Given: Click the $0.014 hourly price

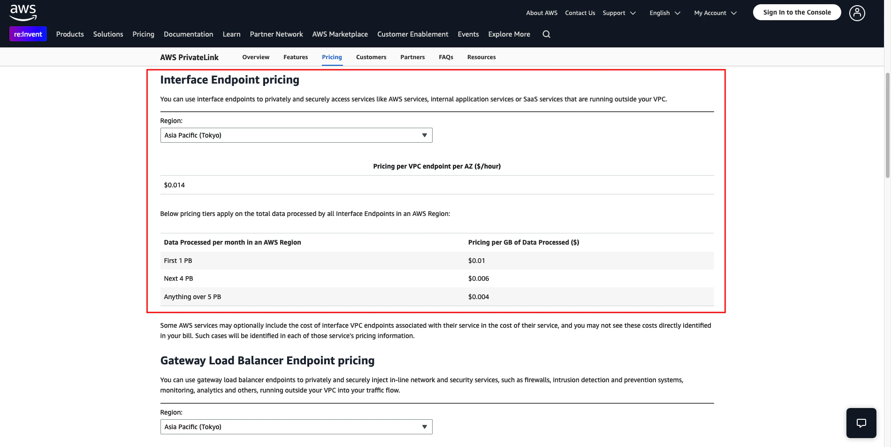Looking at the screenshot, I should [175, 185].
